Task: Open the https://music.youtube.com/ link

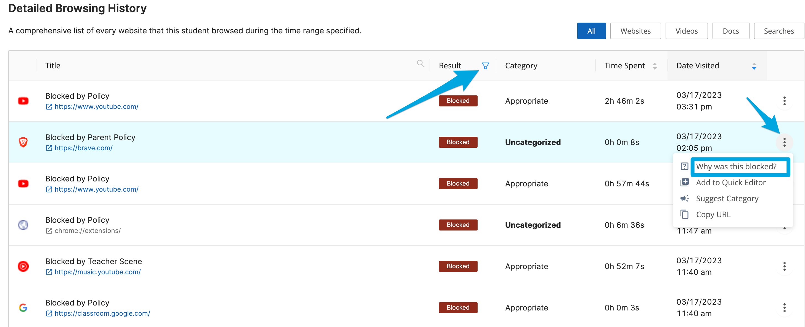Action: 97,272
